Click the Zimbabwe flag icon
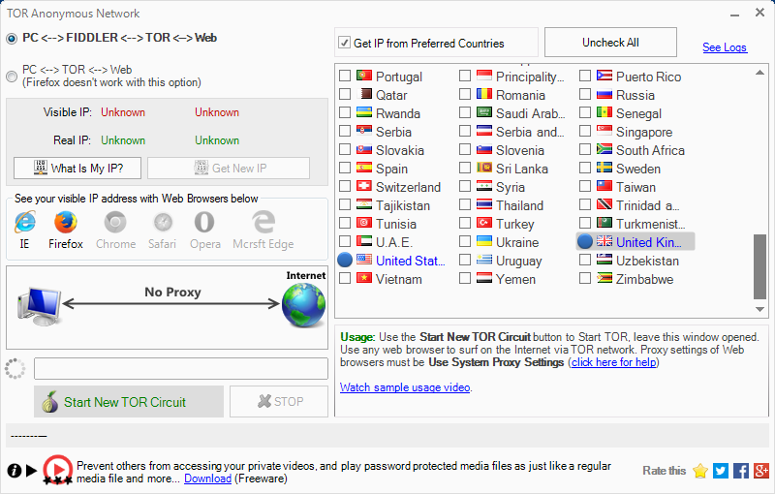This screenshot has height=494, width=775. 604,278
